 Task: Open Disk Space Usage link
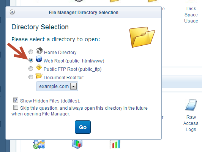click(x=191, y=15)
